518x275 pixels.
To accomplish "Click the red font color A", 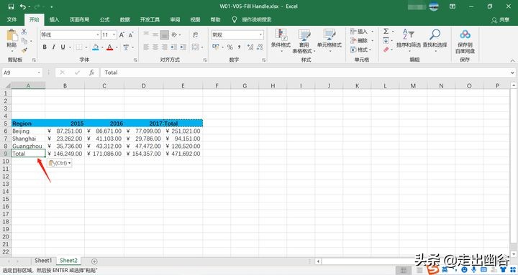I will 110,47.
